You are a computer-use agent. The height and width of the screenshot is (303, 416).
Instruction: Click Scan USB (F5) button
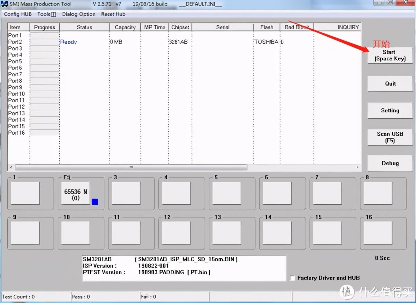point(390,137)
